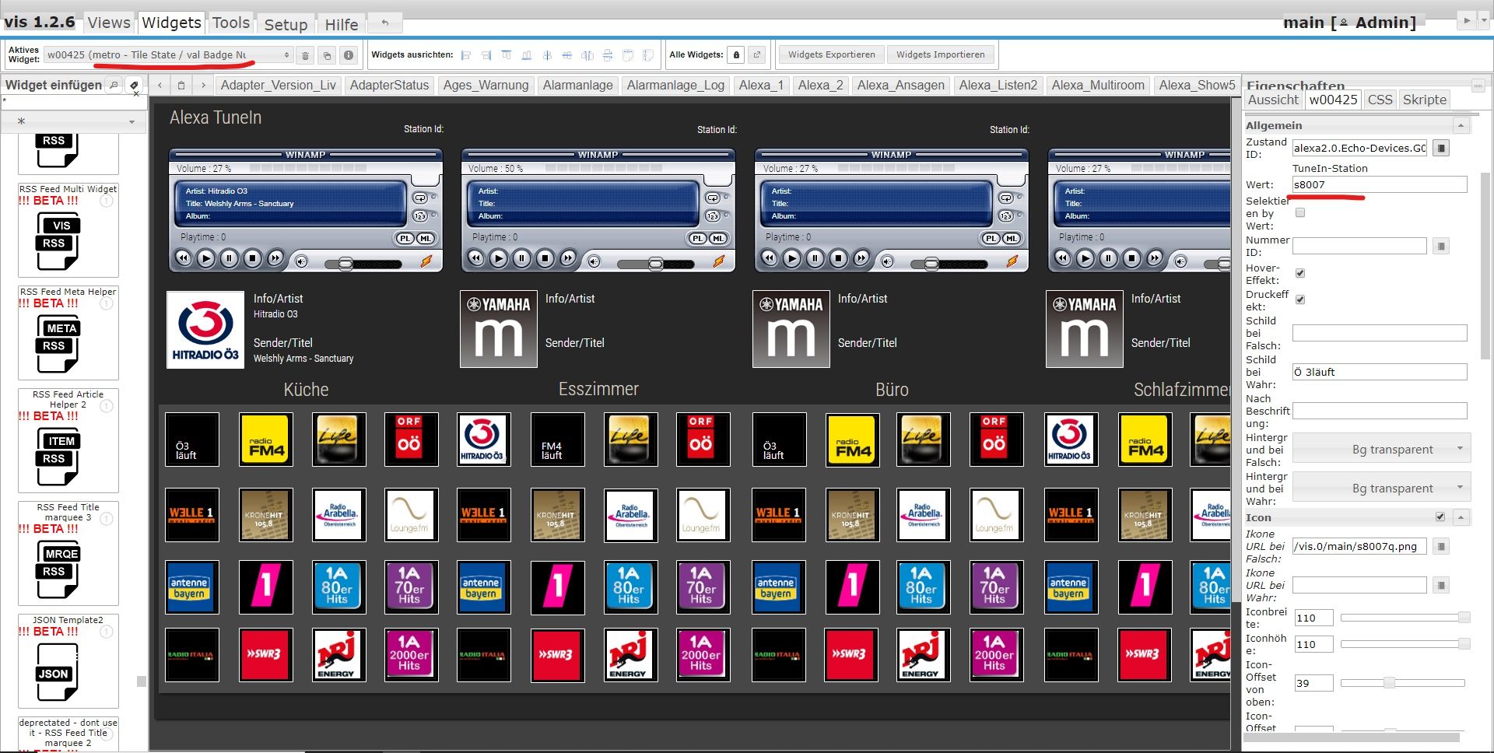The height and width of the screenshot is (753, 1494).
Task: Adjust the Iconbreite slider
Action: click(x=1405, y=618)
